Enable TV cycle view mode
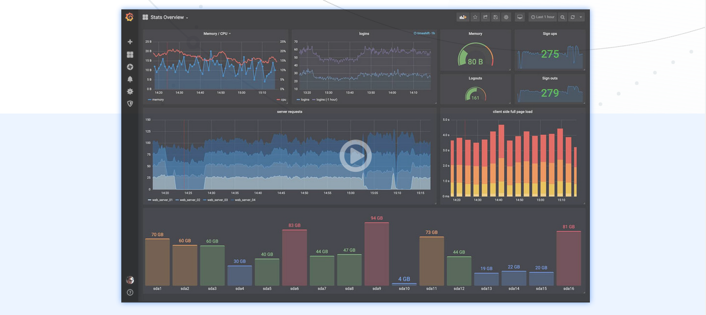This screenshot has width=706, height=315. [520, 17]
